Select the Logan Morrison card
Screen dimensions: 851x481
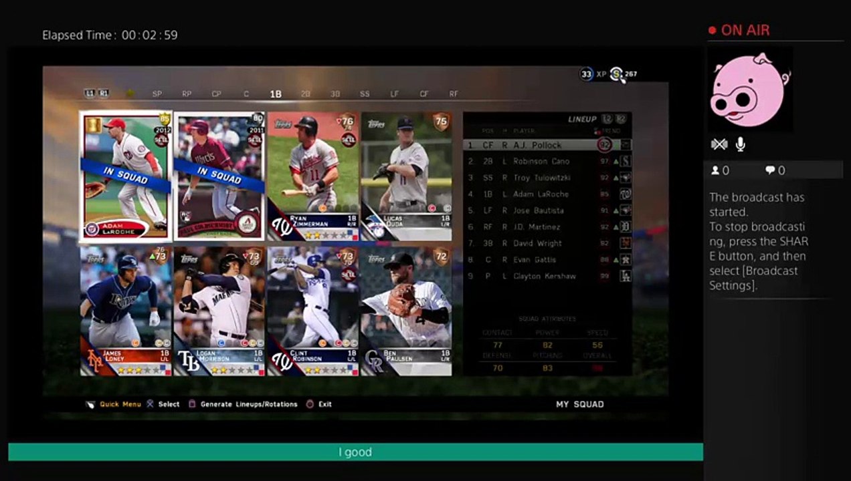219,311
